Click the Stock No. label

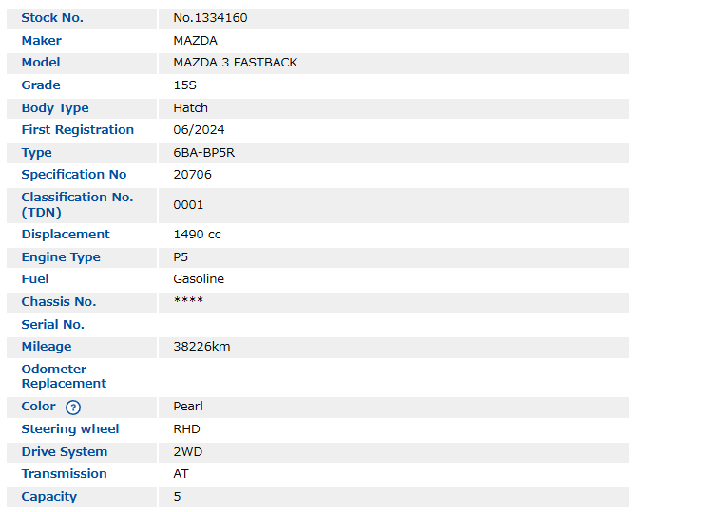coord(52,18)
